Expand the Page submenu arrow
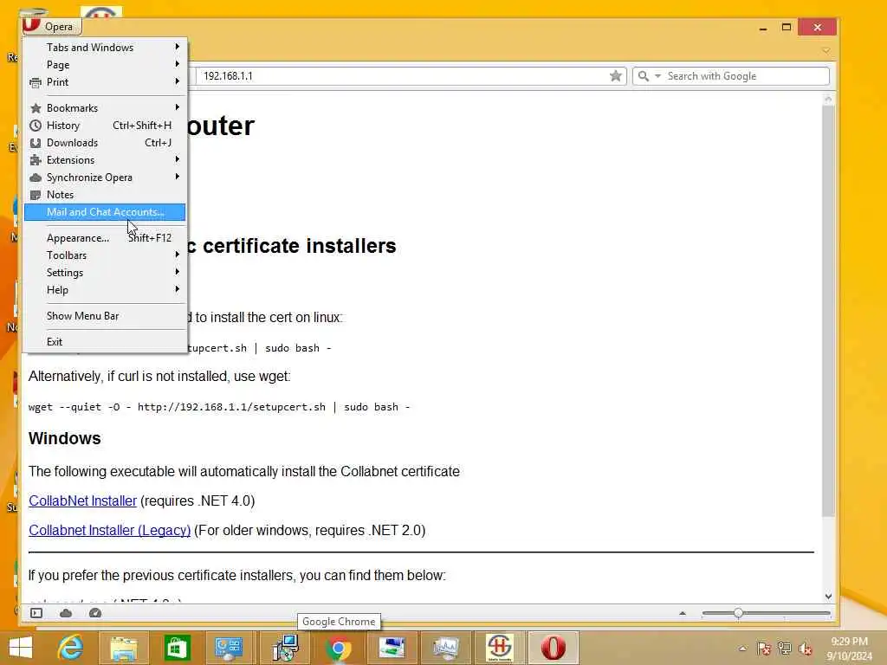The image size is (887, 665). tap(177, 64)
